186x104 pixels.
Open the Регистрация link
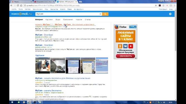[163, 9]
